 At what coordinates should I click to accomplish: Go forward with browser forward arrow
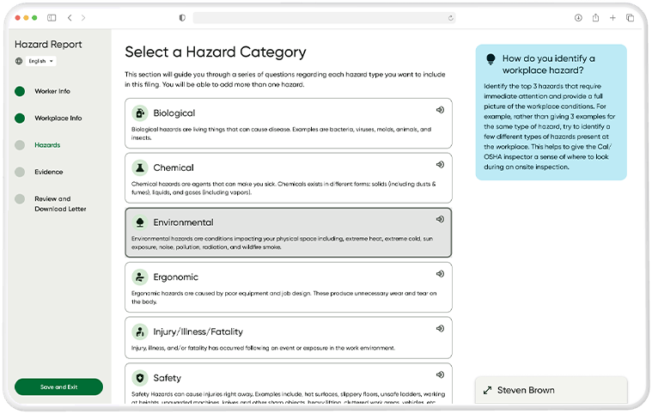pyautogui.click(x=83, y=18)
